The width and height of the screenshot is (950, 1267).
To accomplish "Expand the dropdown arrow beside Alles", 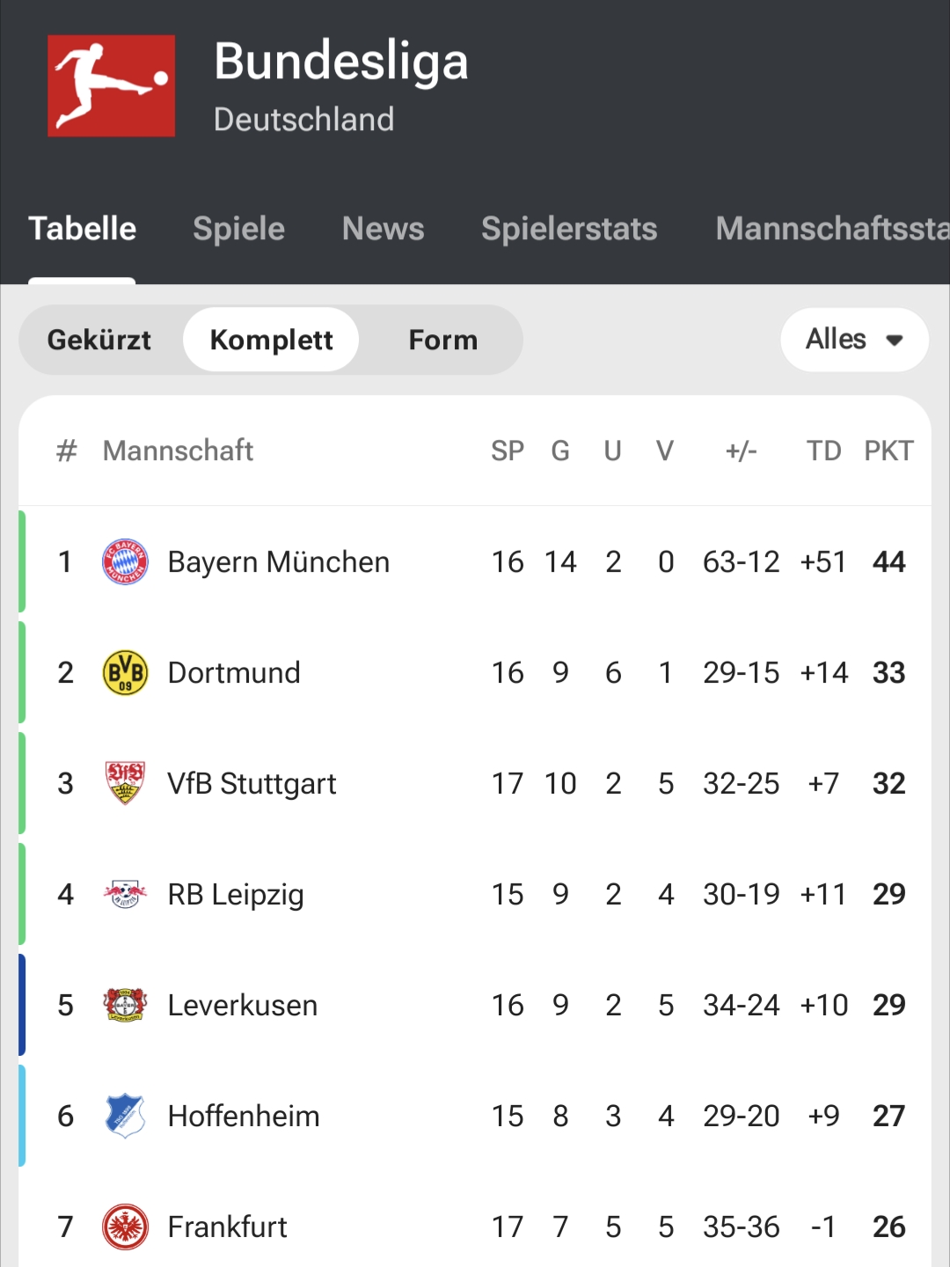I will pos(895,341).
